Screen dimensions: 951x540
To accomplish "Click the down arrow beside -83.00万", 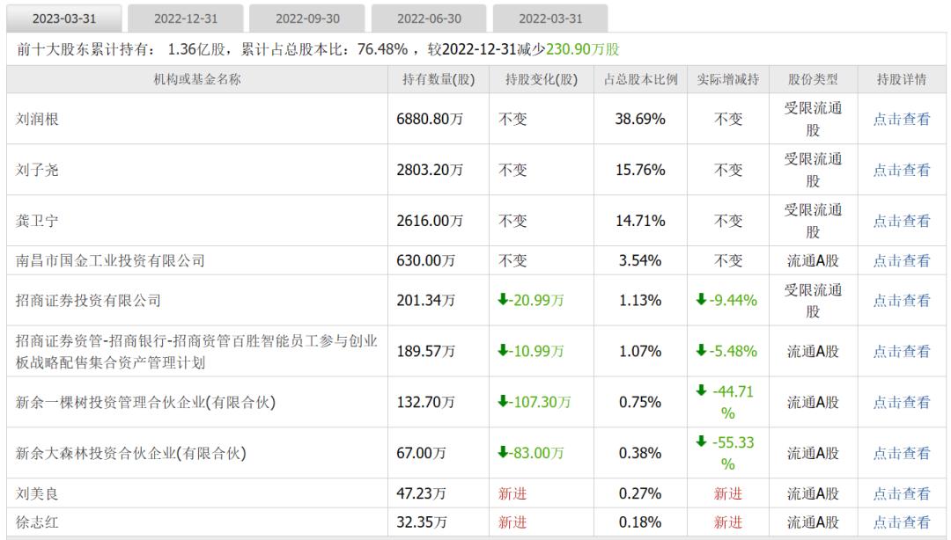I will click(x=503, y=452).
